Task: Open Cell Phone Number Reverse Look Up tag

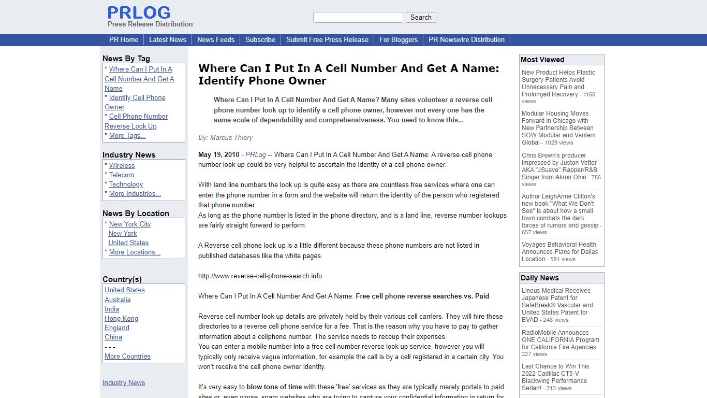Action: point(136,121)
